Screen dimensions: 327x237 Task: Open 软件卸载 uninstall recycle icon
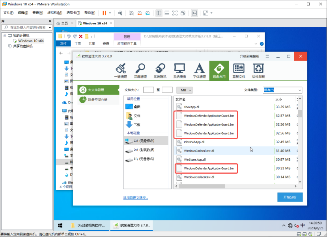tap(258, 70)
